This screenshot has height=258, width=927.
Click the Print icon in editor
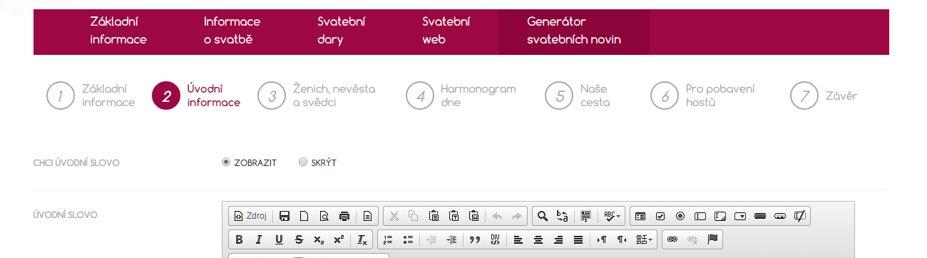pyautogui.click(x=344, y=216)
